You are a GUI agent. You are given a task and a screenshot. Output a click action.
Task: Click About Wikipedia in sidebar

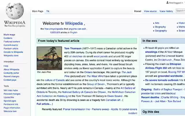tap(11, 70)
